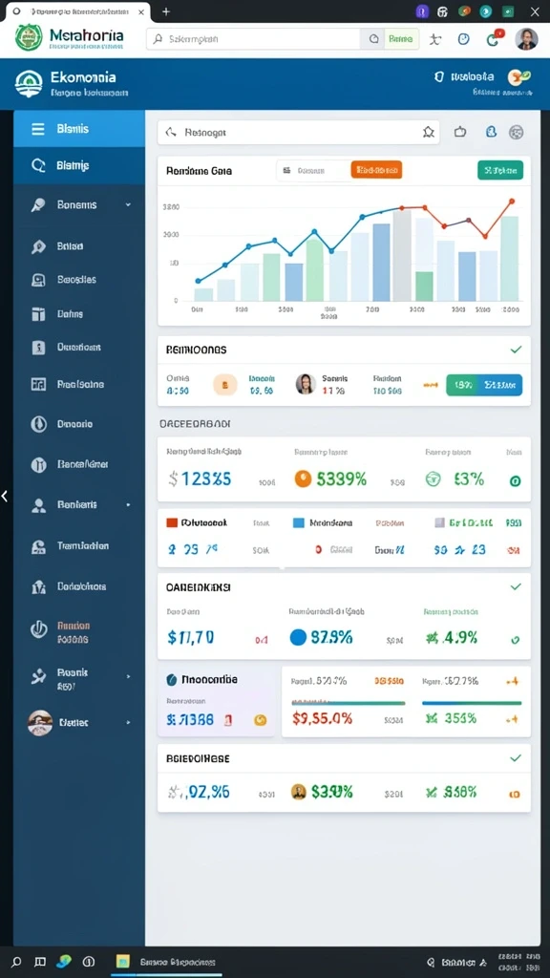The image size is (550, 978).
Task: Click the green ring icon right of 4.9%
Action: point(515,639)
